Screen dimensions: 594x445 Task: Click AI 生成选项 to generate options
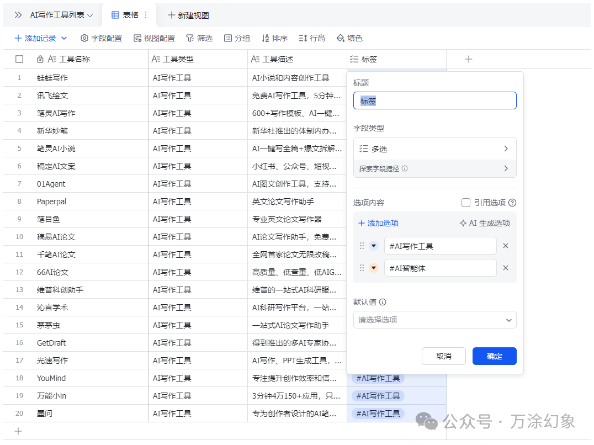click(486, 223)
